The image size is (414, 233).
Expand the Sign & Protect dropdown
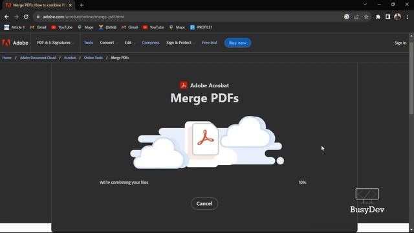pos(180,43)
